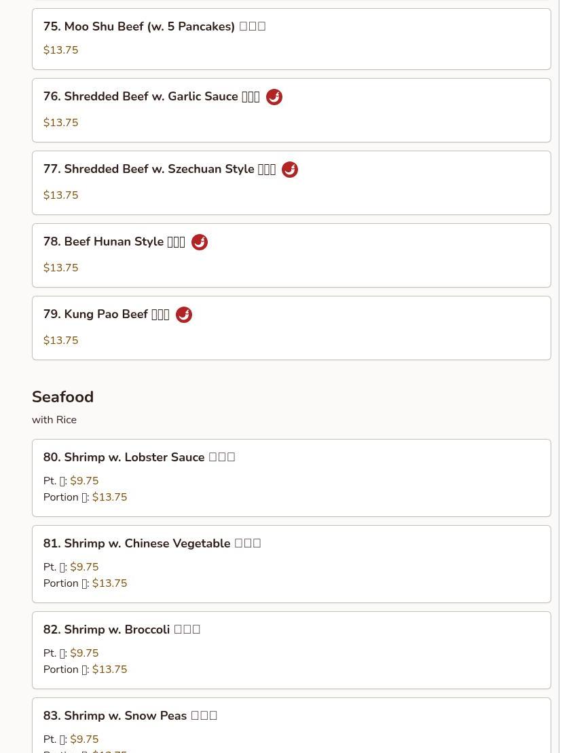Click spicy pepper icon on Shredded Beef Garlic Sauce

(x=274, y=97)
